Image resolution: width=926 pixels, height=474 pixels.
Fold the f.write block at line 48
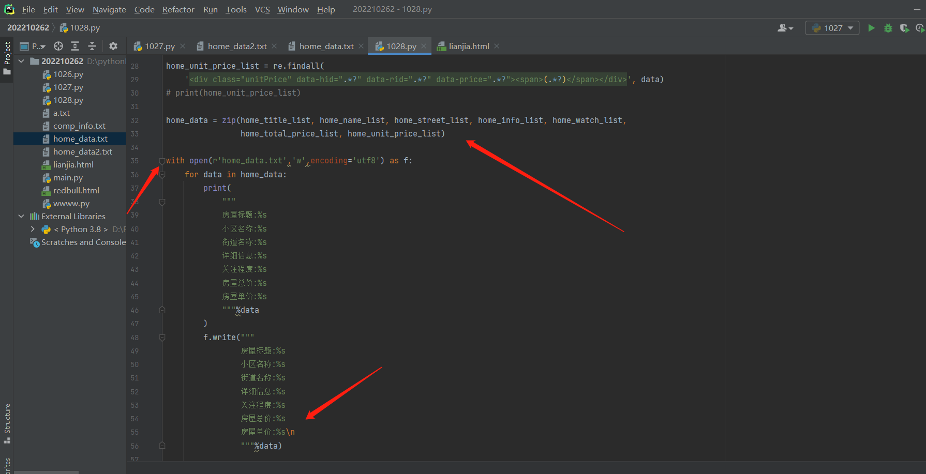tap(162, 338)
